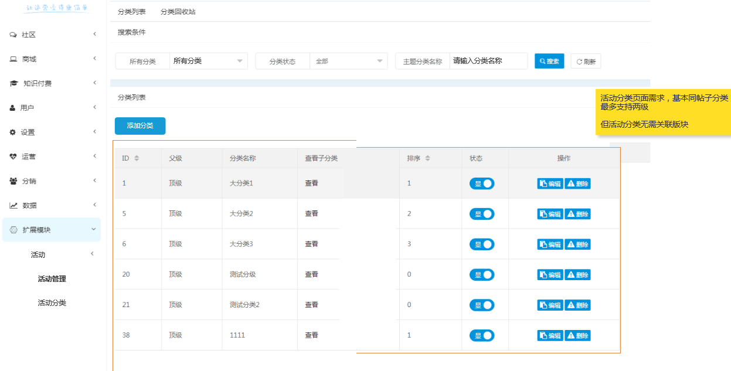Viewport: 731px width, 371px height.
Task: Delete the 1111 row
Action: pos(577,336)
